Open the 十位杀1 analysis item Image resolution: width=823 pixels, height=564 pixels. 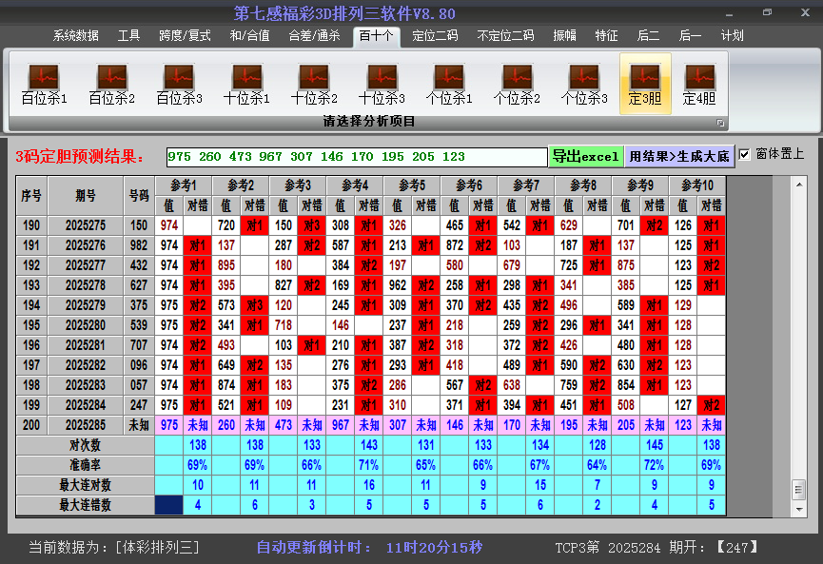click(x=246, y=84)
